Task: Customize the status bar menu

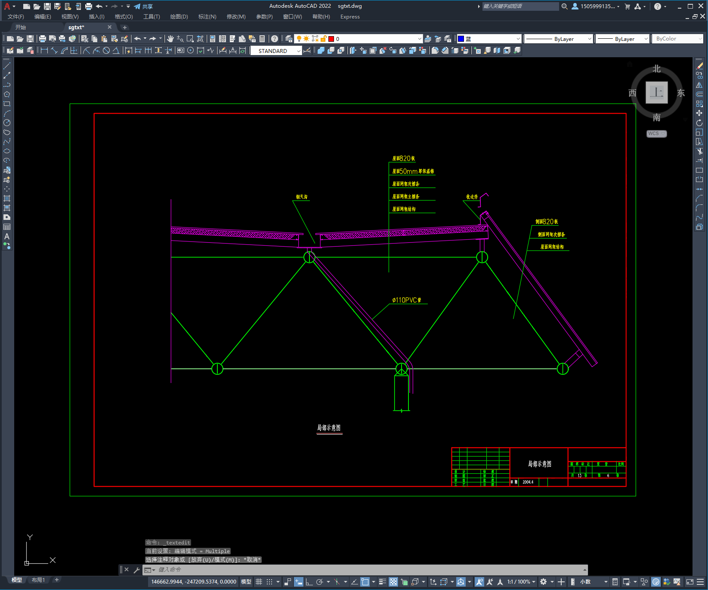Action: (700, 582)
